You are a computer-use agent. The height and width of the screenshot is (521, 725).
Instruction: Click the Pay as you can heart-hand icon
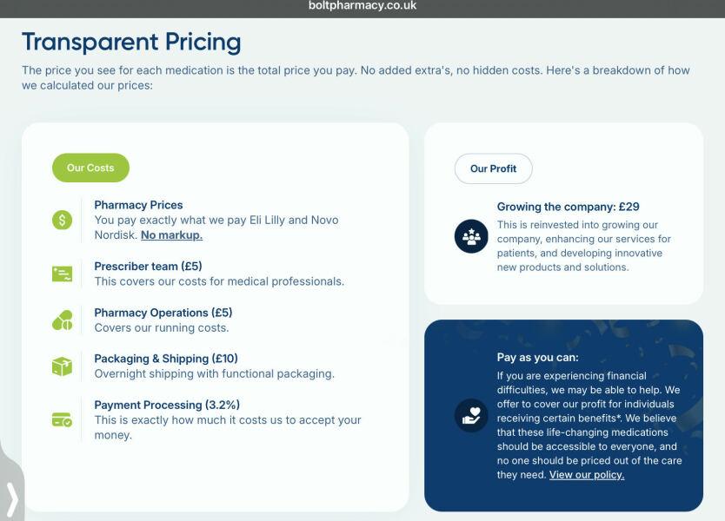[x=471, y=416]
